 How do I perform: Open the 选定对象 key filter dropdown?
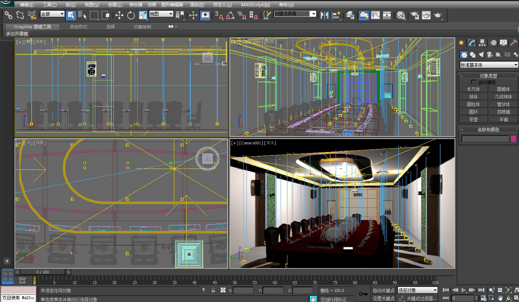tap(418, 290)
